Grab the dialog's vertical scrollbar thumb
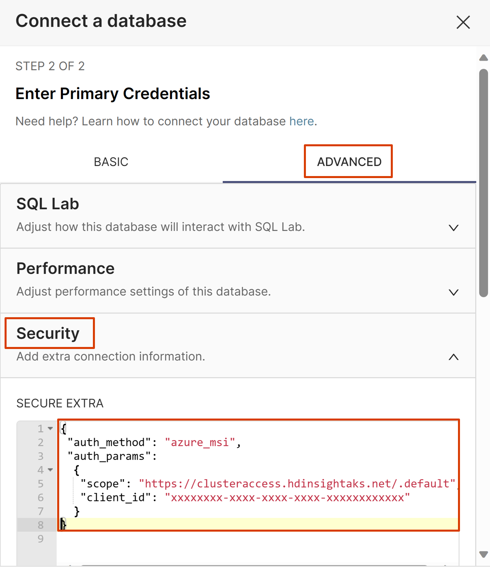This screenshot has height=574, width=490. point(483,183)
